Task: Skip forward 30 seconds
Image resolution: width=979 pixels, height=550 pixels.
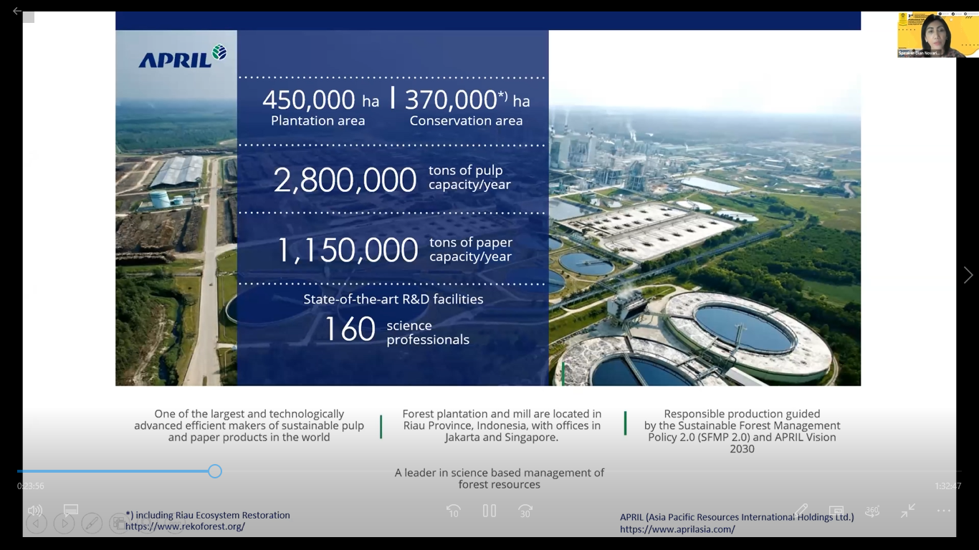Action: [x=525, y=511]
